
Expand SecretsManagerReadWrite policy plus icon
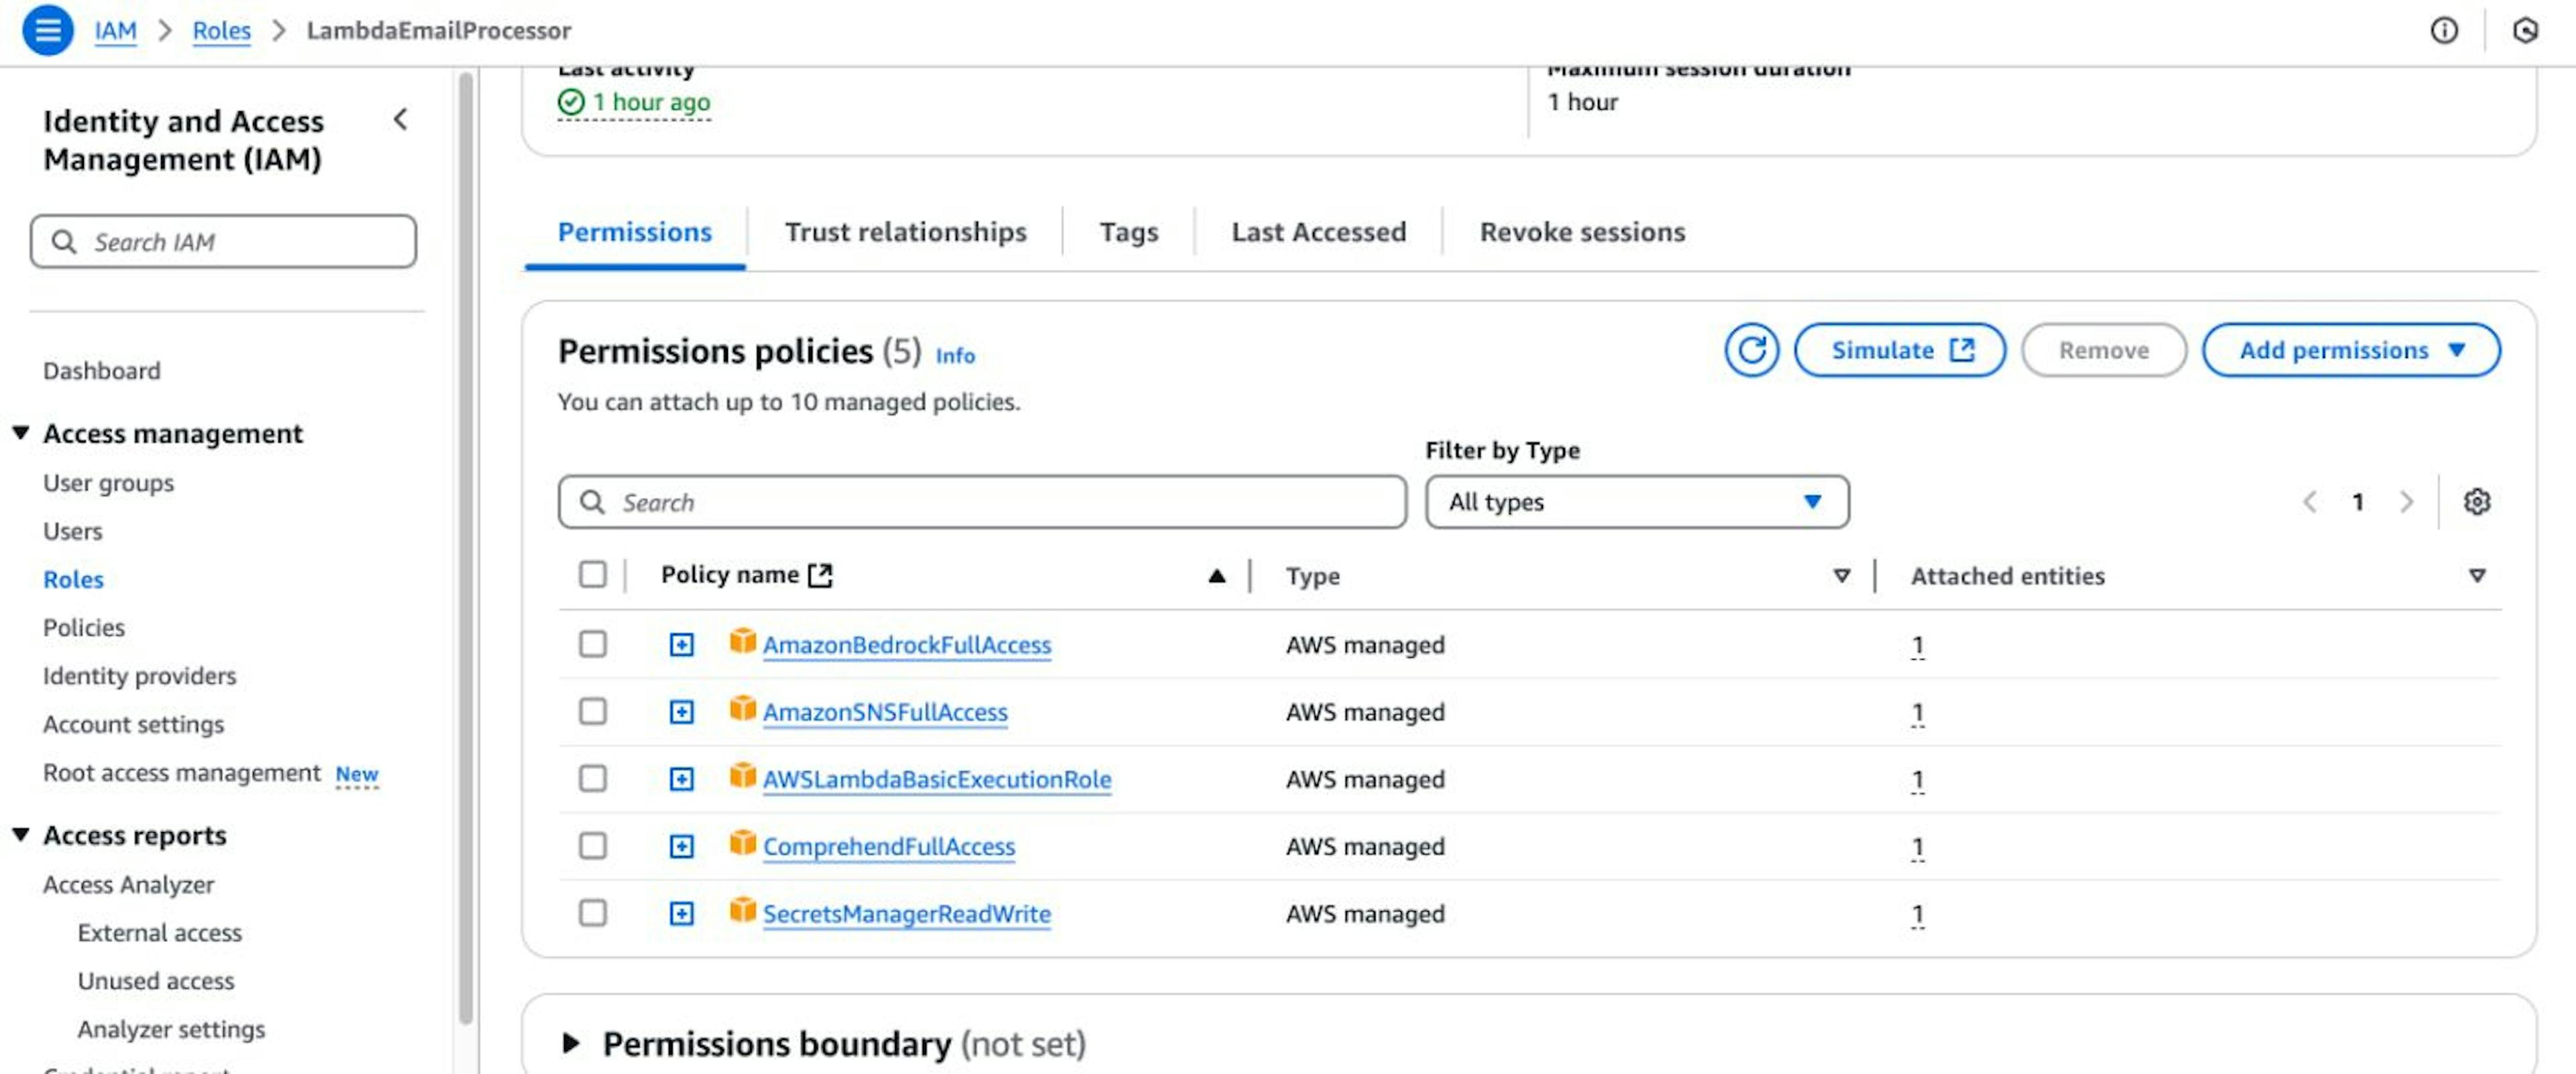[681, 914]
